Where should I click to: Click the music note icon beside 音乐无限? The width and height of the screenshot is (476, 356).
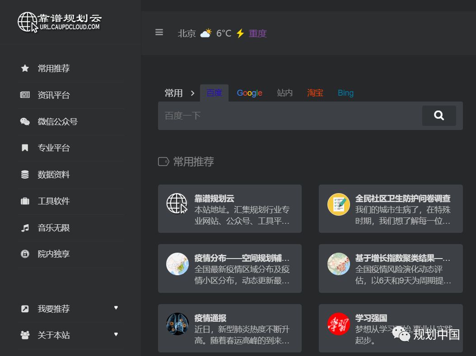(25, 228)
